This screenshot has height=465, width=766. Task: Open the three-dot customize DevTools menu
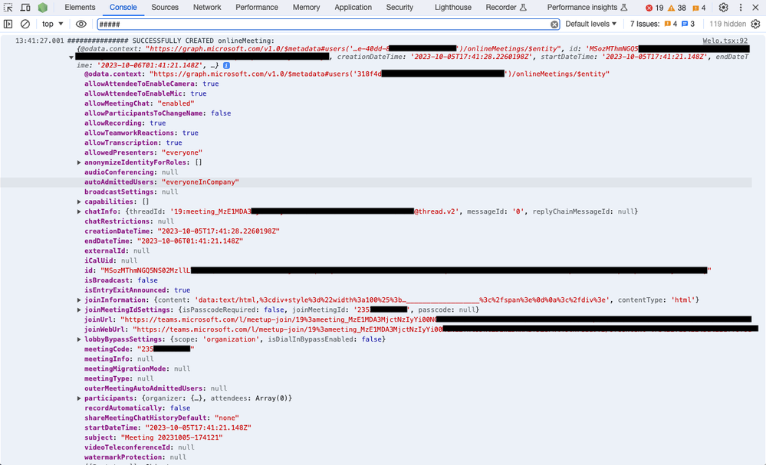coord(741,8)
